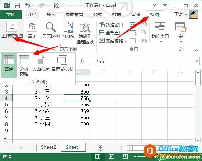Click the formula bar showing 756
The image size is (202, 161).
(x=142, y=61)
